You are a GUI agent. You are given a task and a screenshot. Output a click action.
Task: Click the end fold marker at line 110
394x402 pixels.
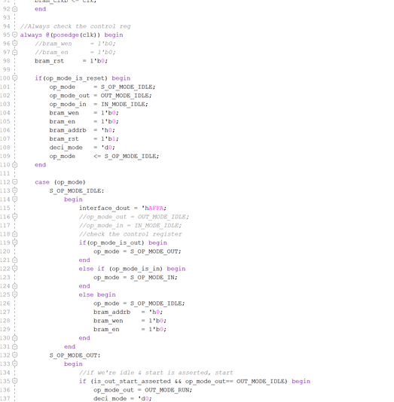pos(15,165)
